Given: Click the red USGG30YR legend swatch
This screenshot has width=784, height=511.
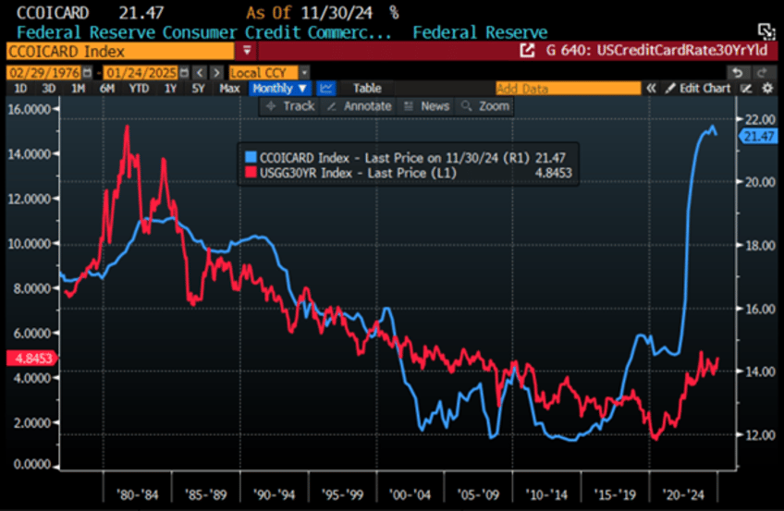Looking at the screenshot, I should click(x=251, y=173).
